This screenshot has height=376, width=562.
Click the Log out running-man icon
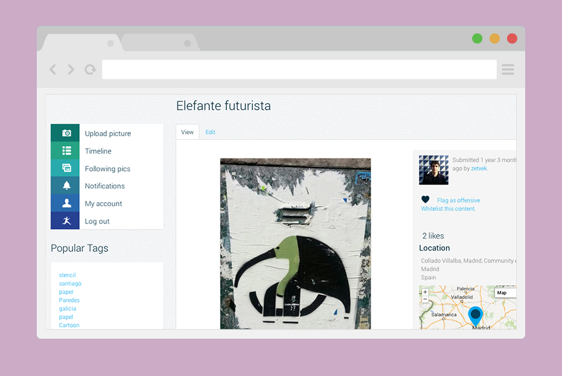coord(66,221)
